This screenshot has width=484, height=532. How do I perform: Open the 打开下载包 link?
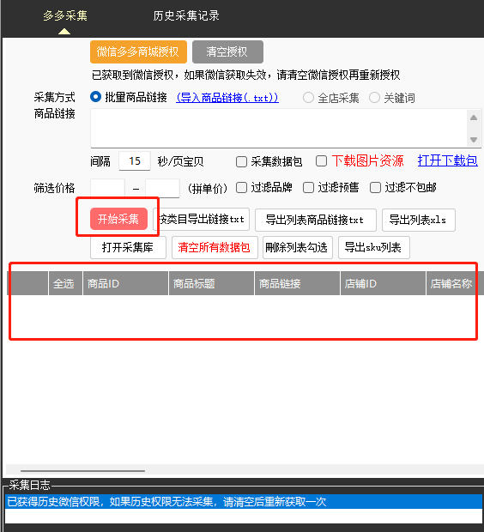click(447, 160)
